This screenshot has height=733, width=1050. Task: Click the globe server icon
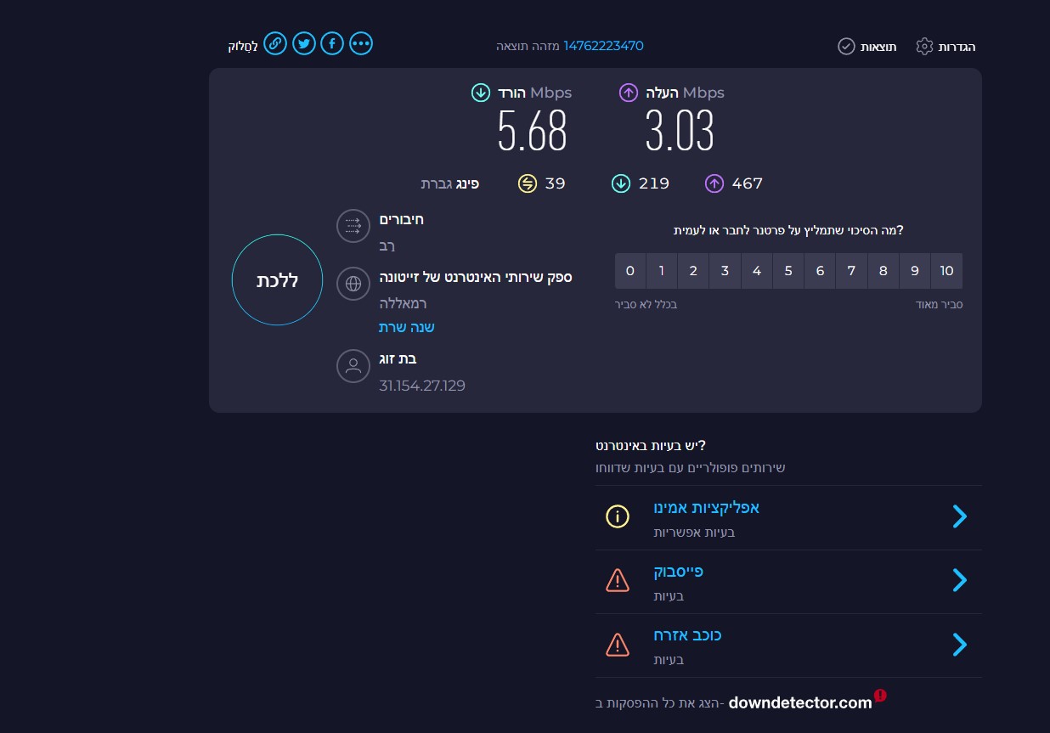click(x=353, y=284)
